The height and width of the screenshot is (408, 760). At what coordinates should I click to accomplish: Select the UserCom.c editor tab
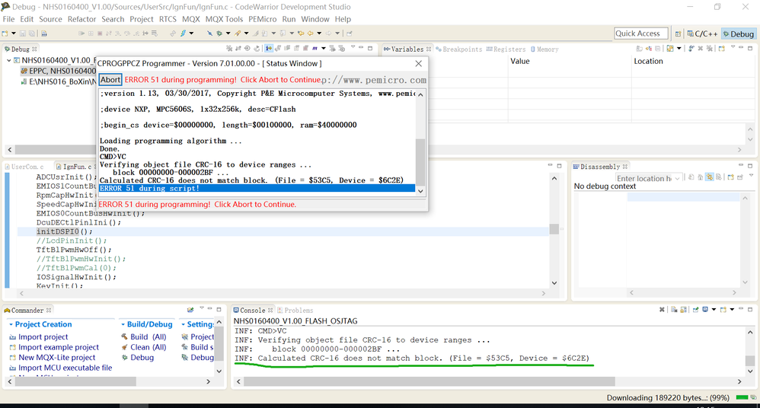tap(24, 166)
